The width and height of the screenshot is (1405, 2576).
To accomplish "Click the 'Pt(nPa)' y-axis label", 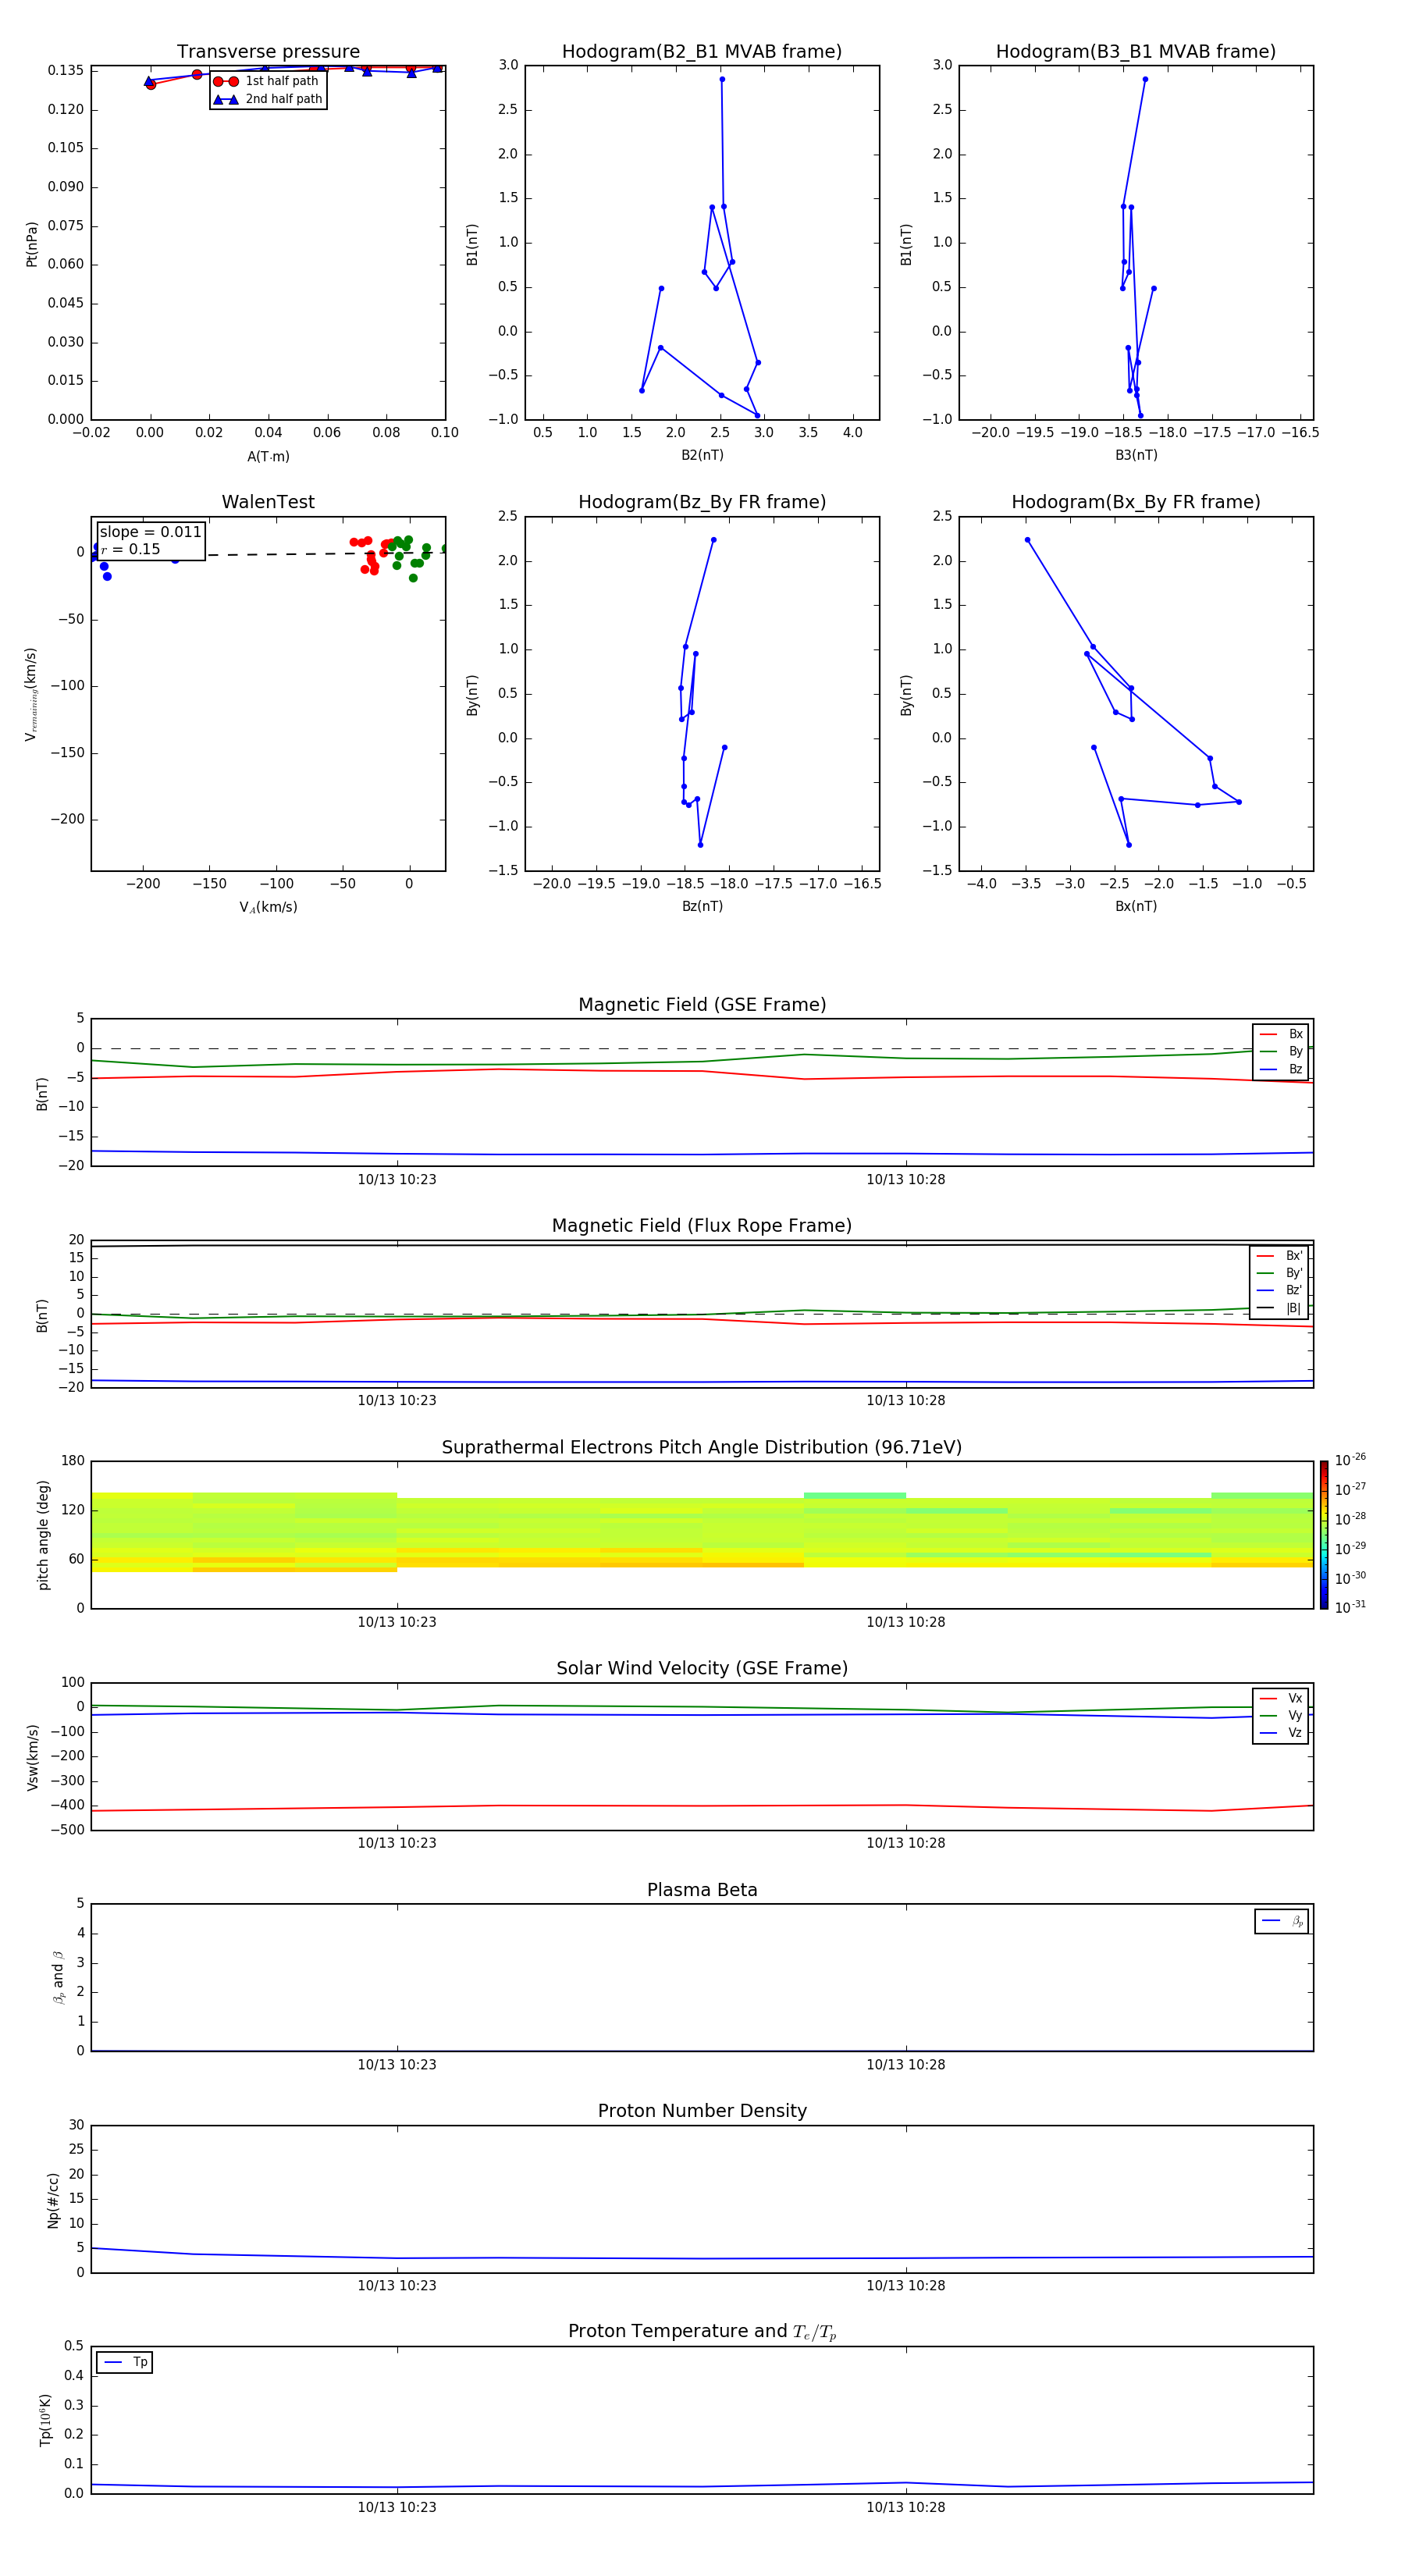I will pos(32,244).
